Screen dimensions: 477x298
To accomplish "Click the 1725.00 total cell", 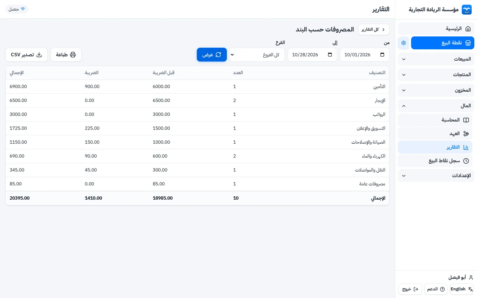I will (18, 128).
